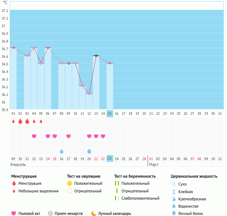This screenshot has height=216, width=227.
Task: Click the Прием лекарств pill icon
Action: pyautogui.click(x=50, y=213)
